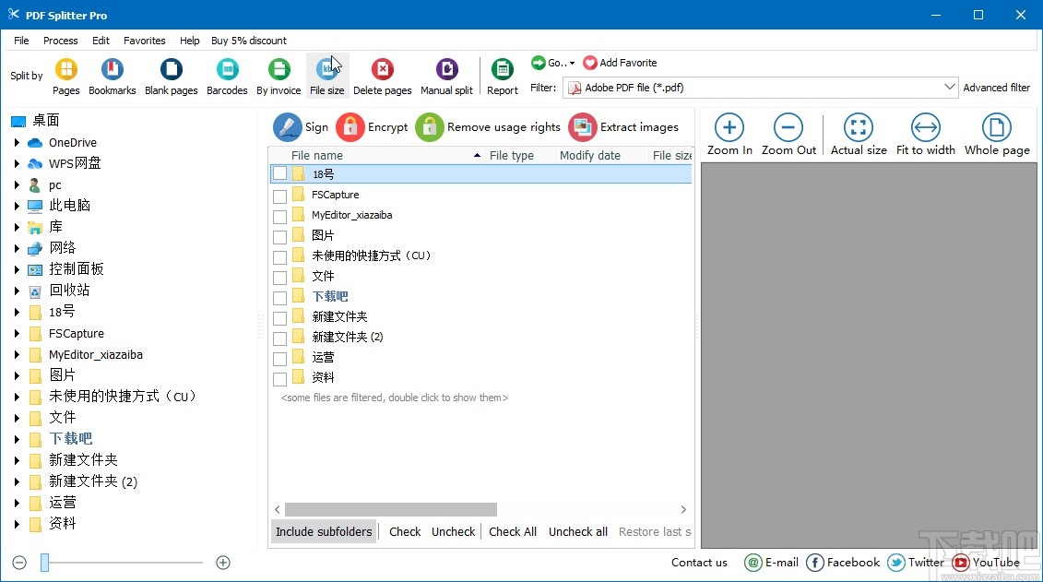Open the Help menu
Viewport: 1043px width, 582px height.
tap(190, 41)
